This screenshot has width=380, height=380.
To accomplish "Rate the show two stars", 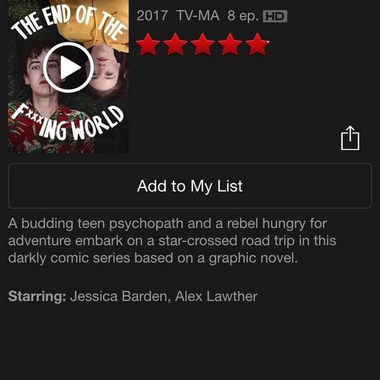I will (x=175, y=45).
